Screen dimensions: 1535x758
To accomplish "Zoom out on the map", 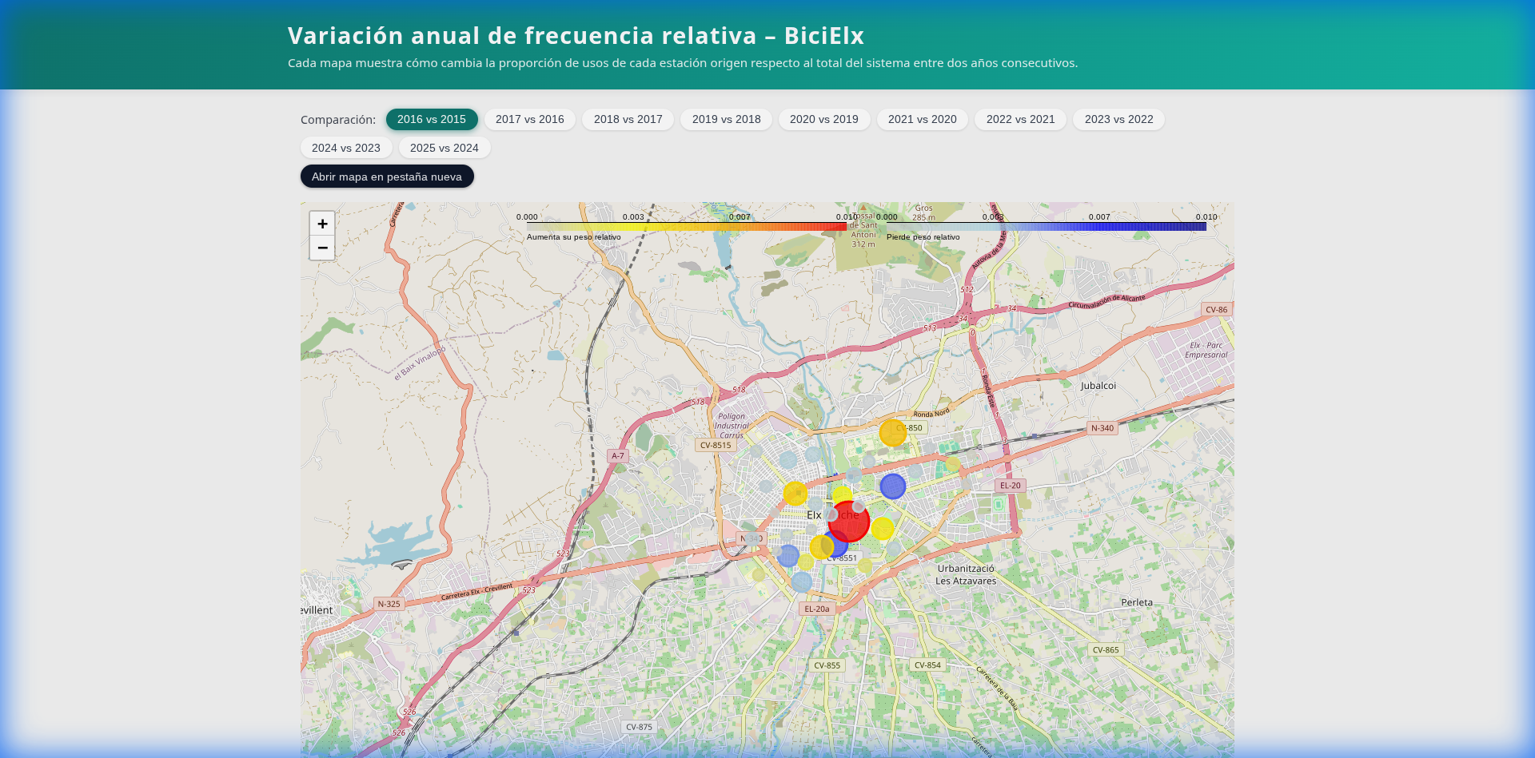I will (322, 248).
